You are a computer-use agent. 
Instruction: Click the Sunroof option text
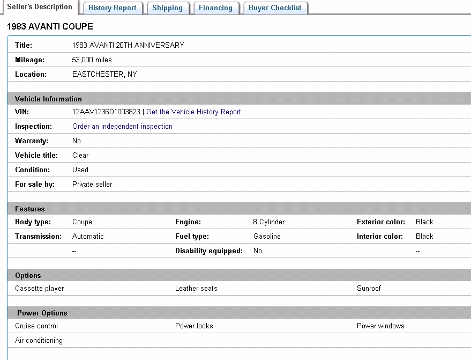click(x=369, y=288)
